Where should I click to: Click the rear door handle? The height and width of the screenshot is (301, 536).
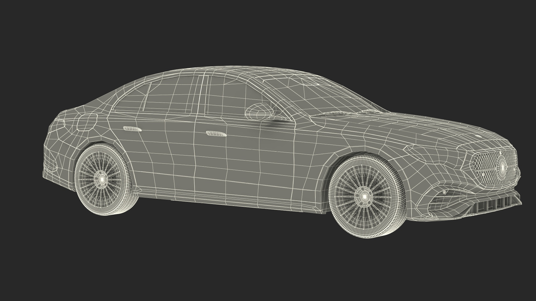(x=132, y=128)
